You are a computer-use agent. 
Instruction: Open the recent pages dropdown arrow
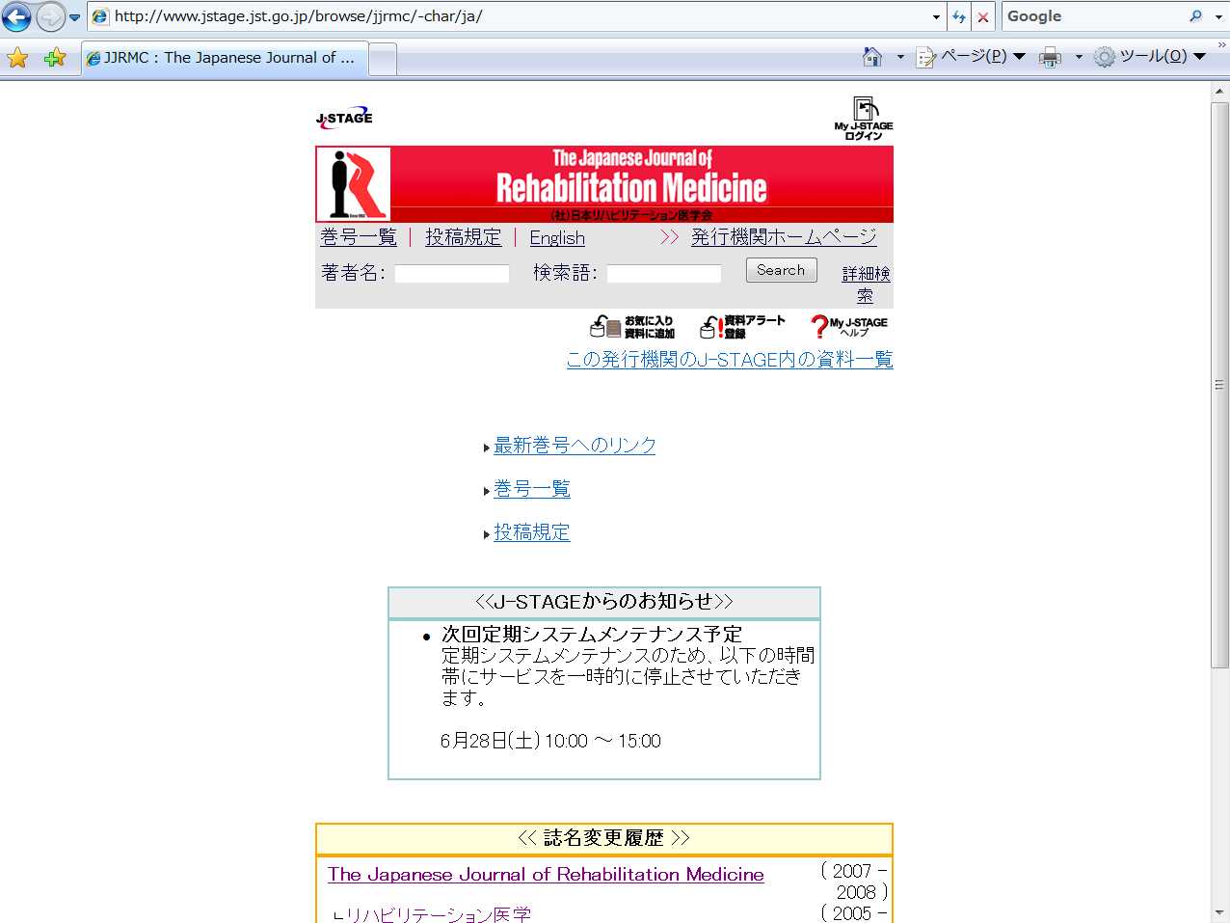pos(75,17)
